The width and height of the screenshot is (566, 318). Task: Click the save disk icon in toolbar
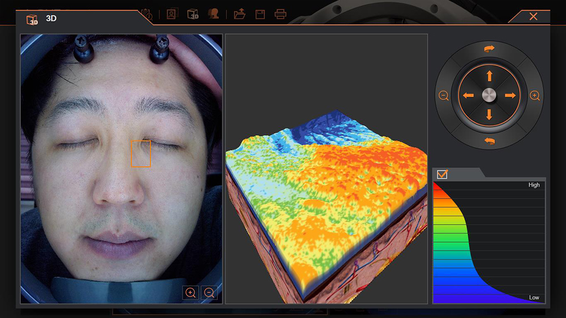coord(260,14)
